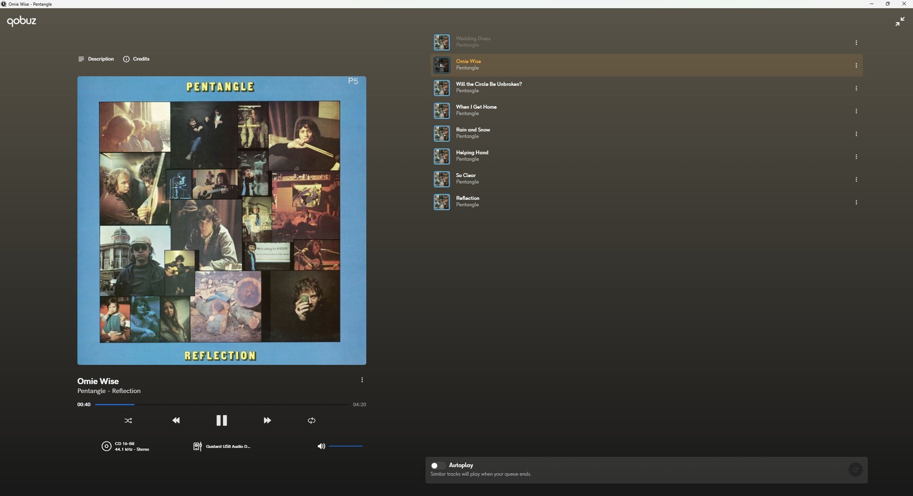Viewport: 913px width, 496px height.
Task: Play Will the Circle Be Unbroken?
Action: [488, 84]
